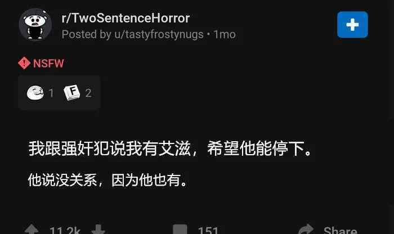The image size is (394, 234).
Task: Open r/TwoSentenceHorror community link
Action: click(x=126, y=18)
